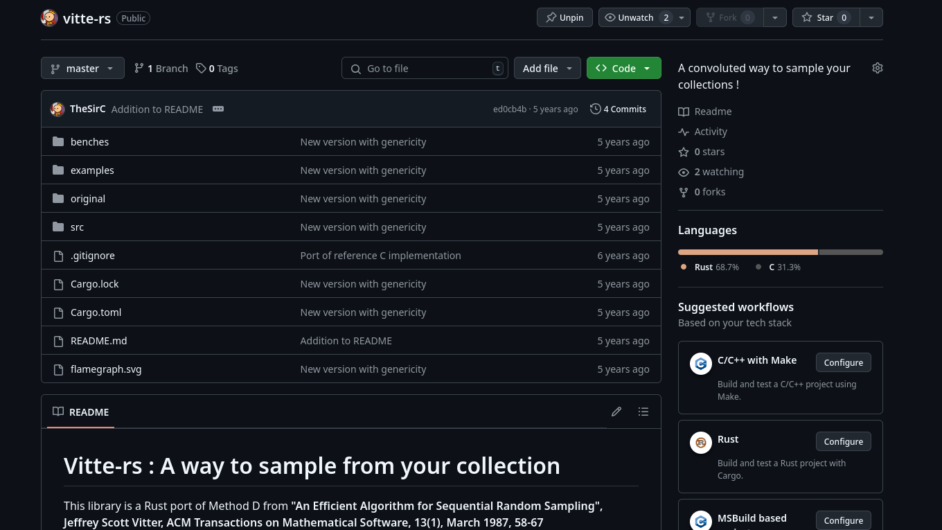
Task: Open commit ed0cb4b hash link
Action: tap(510, 109)
